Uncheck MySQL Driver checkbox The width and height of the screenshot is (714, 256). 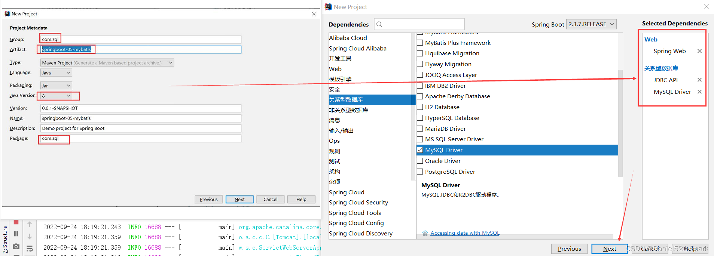point(420,150)
